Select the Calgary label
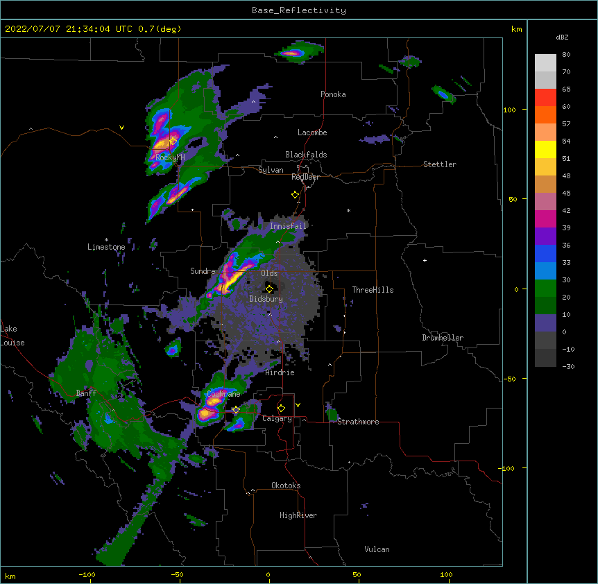Screen dimensions: 598x584 tap(277, 418)
